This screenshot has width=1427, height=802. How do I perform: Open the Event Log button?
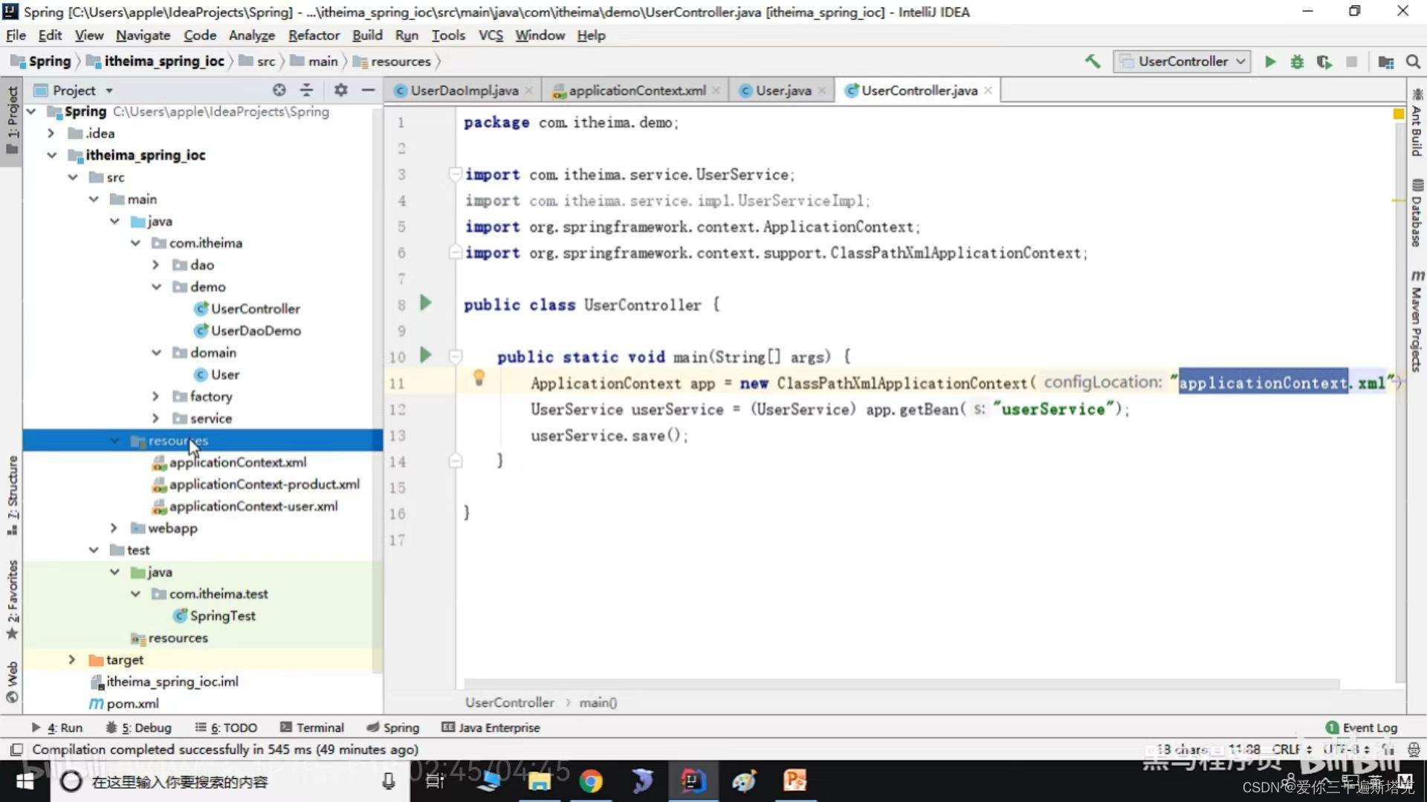[1362, 728]
